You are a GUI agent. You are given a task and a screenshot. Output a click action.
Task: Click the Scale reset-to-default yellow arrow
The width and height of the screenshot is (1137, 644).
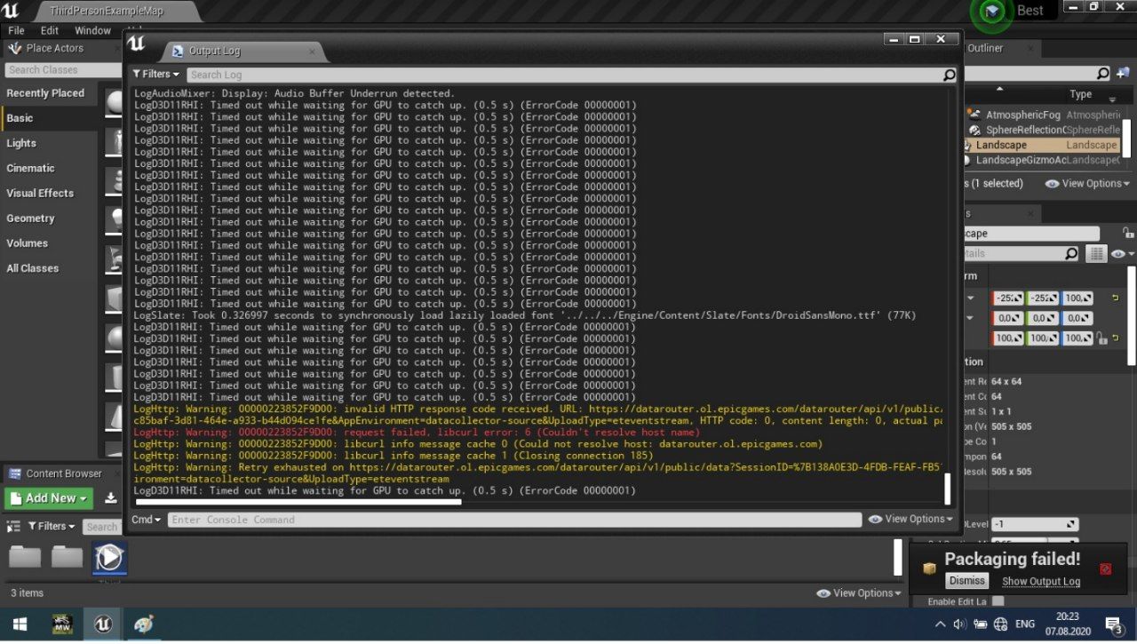pos(1116,338)
